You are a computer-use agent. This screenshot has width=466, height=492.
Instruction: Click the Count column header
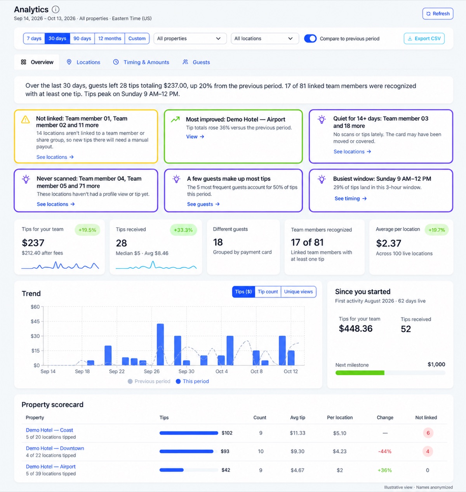coord(260,417)
